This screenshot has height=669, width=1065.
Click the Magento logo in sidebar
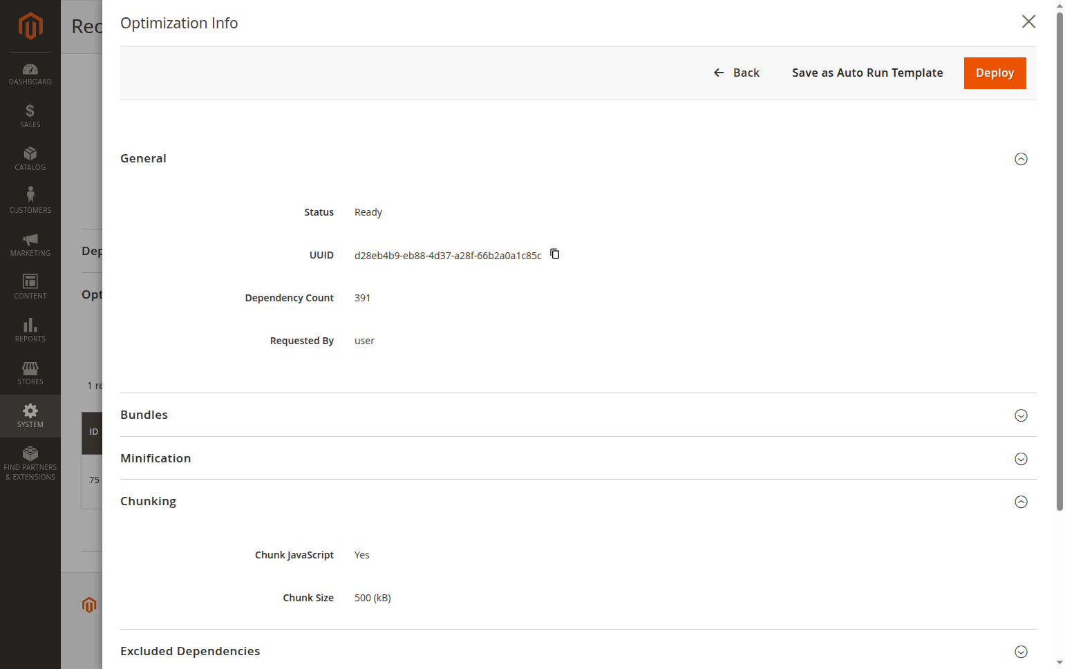[30, 26]
